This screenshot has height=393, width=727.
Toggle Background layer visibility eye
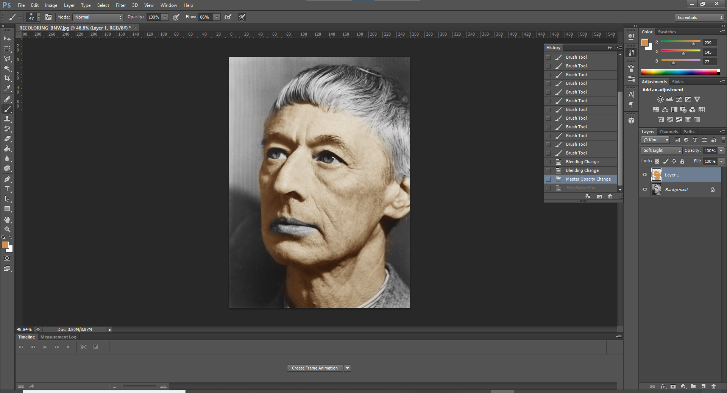tap(645, 190)
